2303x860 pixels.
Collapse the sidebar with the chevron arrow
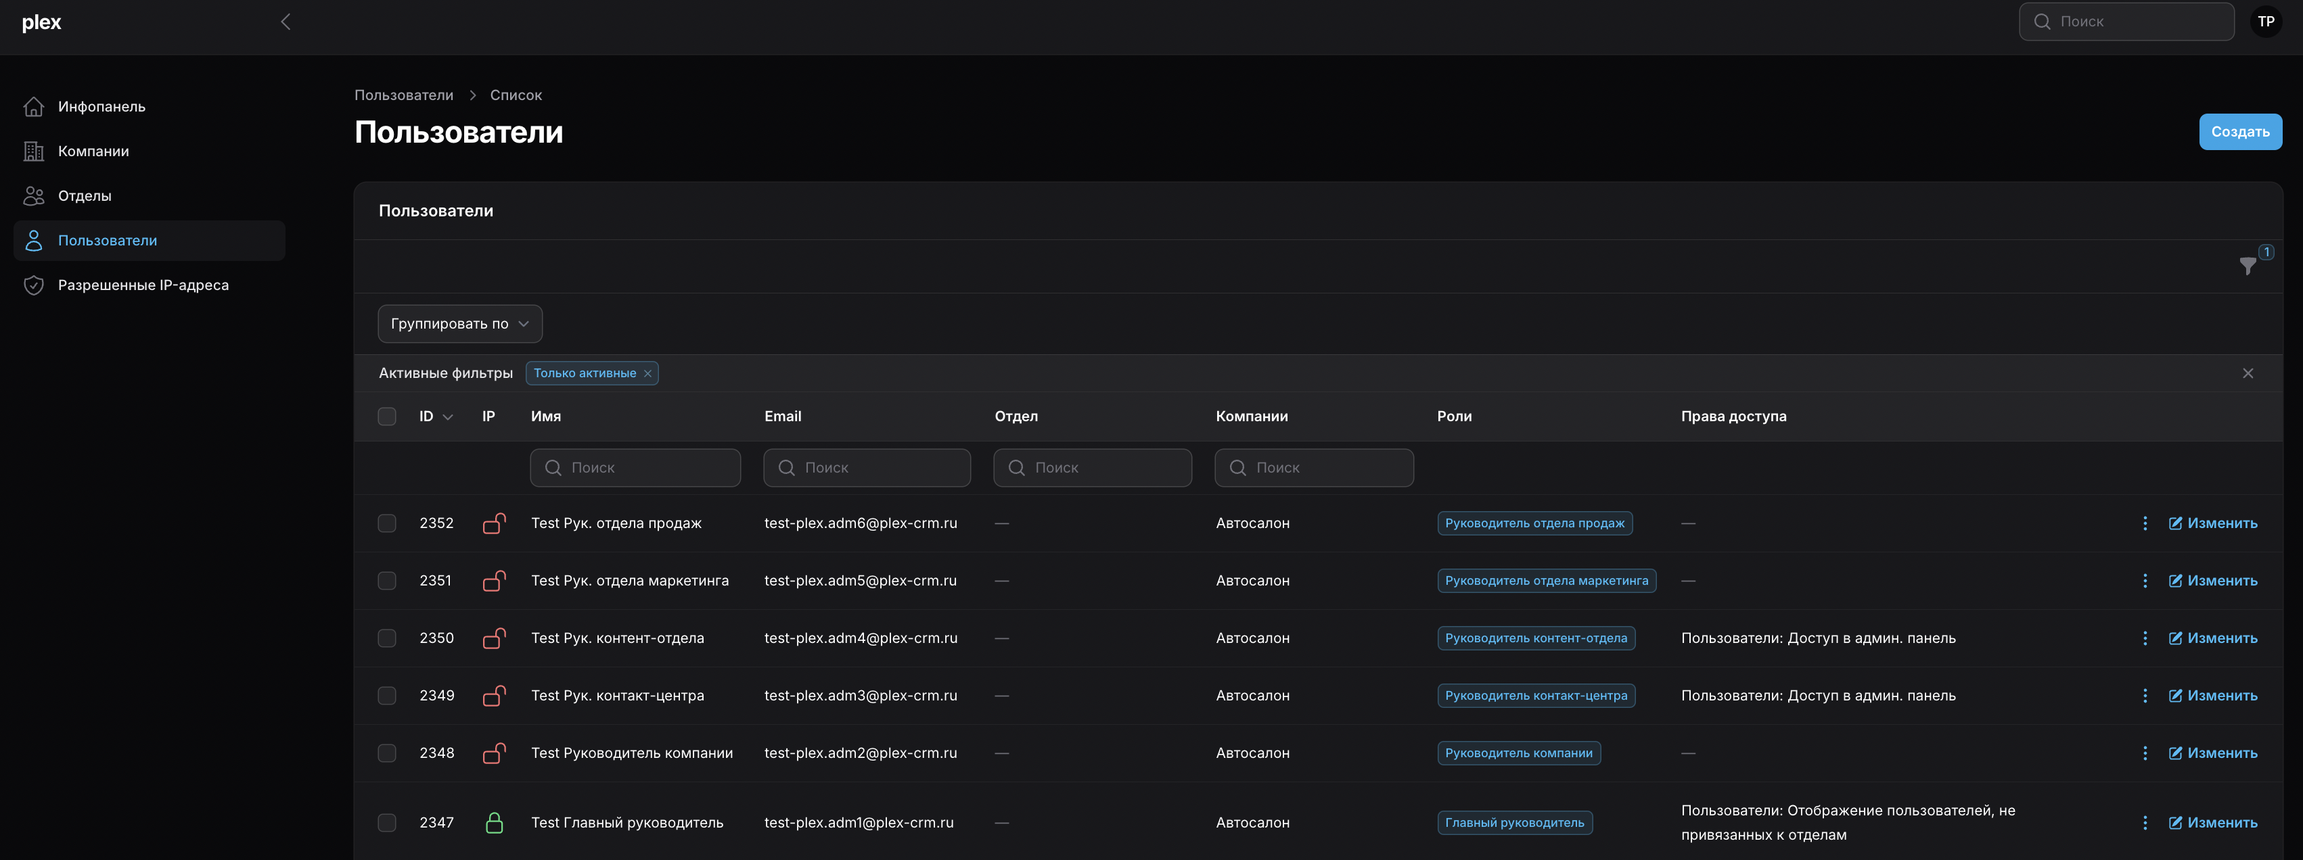coord(286,22)
